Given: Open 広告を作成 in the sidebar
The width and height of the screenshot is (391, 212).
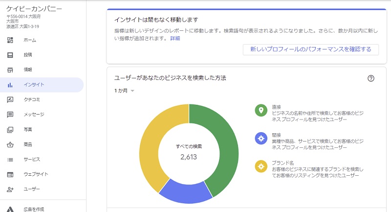Looking at the screenshot, I should click(x=34, y=209).
